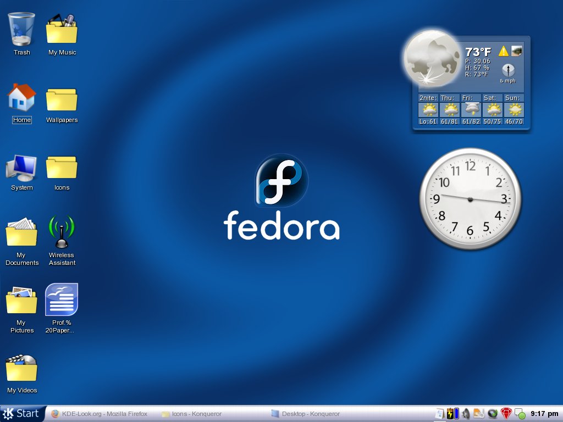563x422 pixels.
Task: Click the calendar-style tray icon
Action: click(x=439, y=414)
